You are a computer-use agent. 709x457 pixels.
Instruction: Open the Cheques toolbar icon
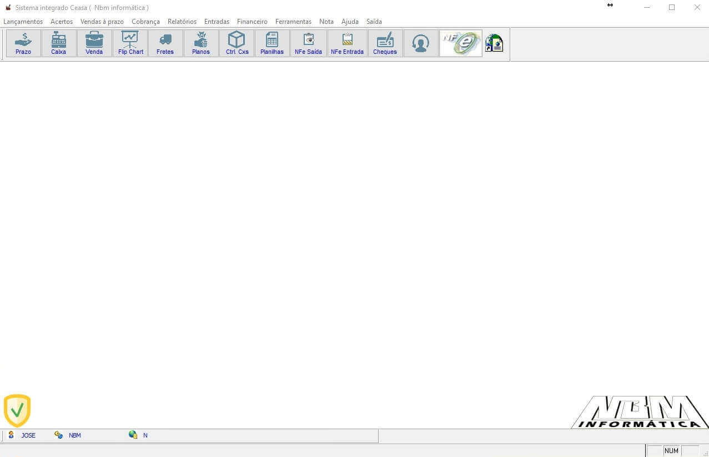[385, 43]
